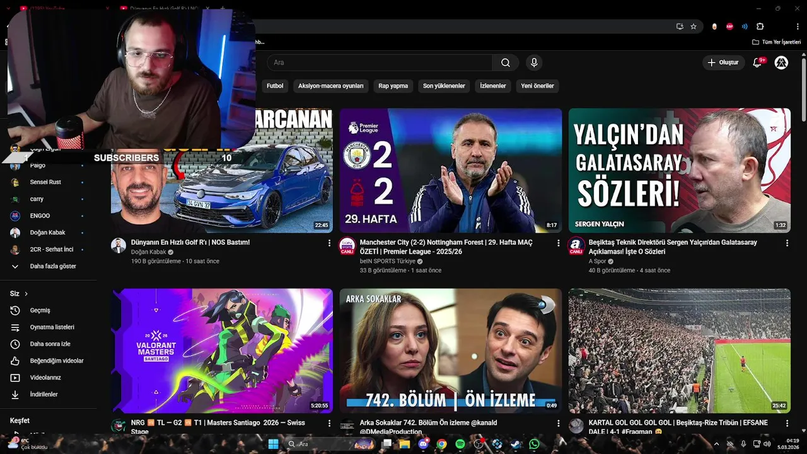Open 2CR - Serhat İnci subscription
Viewport: 807px width, 454px height.
pos(49,250)
